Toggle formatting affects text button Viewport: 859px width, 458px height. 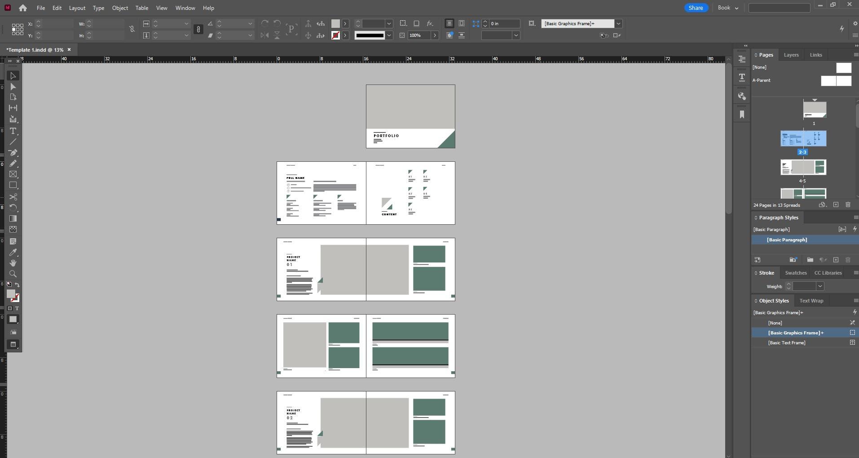[17, 308]
